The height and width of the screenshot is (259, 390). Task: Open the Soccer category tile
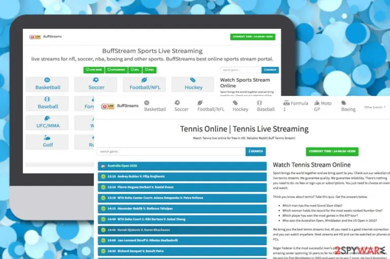(x=96, y=84)
